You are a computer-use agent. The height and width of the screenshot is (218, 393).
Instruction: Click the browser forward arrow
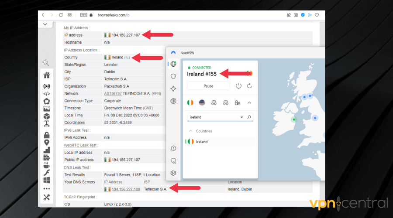click(x=52, y=15)
